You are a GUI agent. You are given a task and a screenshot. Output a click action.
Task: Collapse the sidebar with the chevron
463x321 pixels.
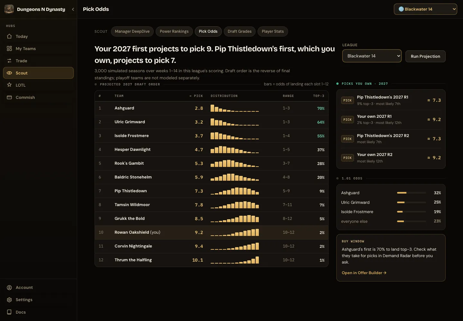73,9
